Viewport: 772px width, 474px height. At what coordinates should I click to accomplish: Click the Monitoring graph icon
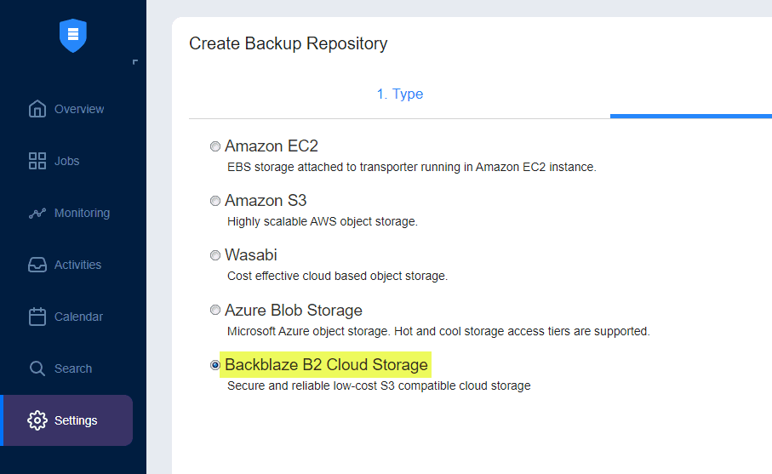[37, 214]
